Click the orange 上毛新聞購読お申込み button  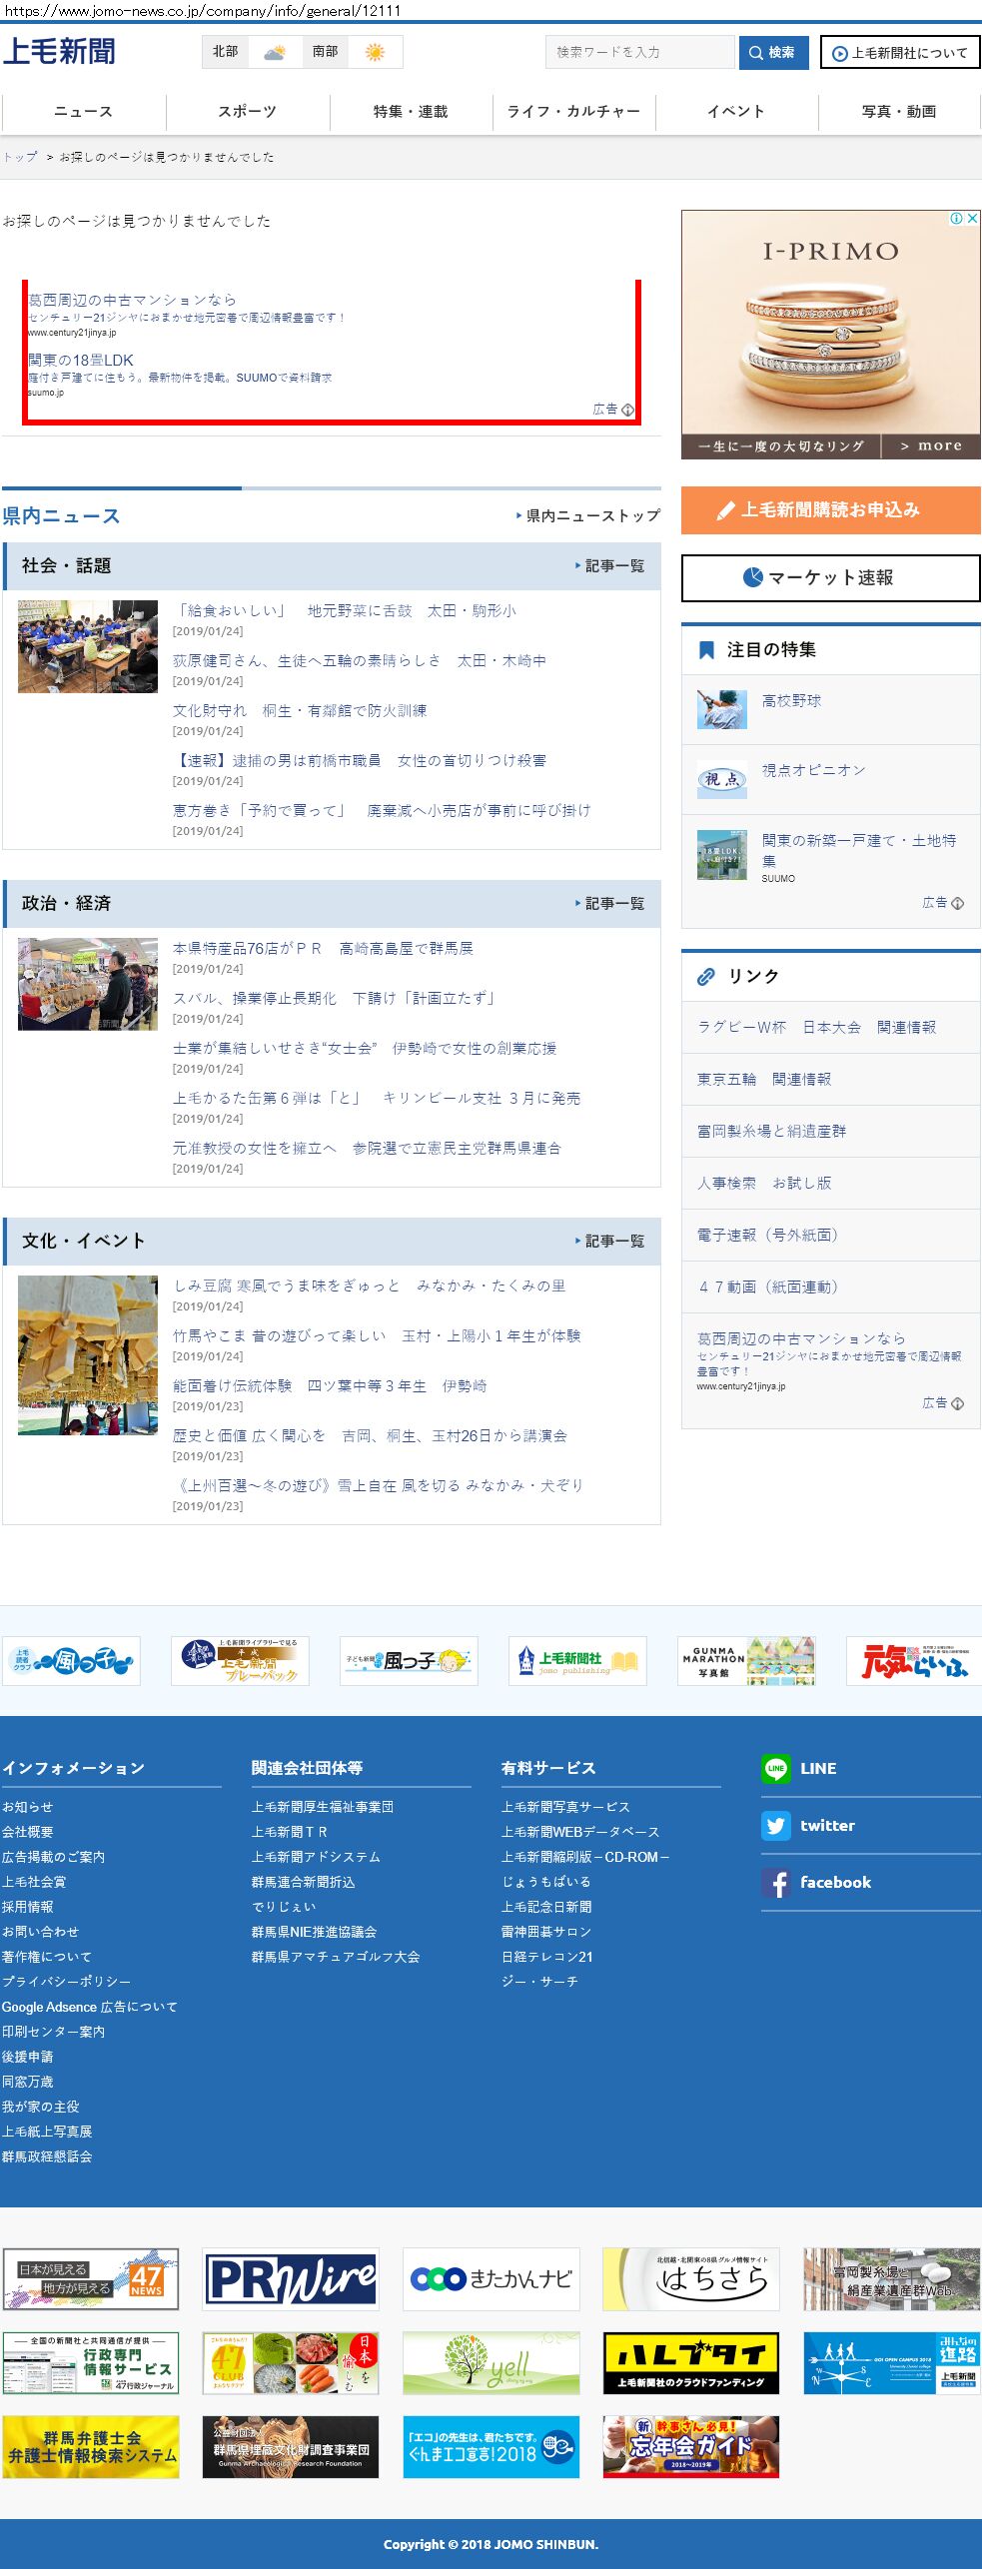[830, 510]
